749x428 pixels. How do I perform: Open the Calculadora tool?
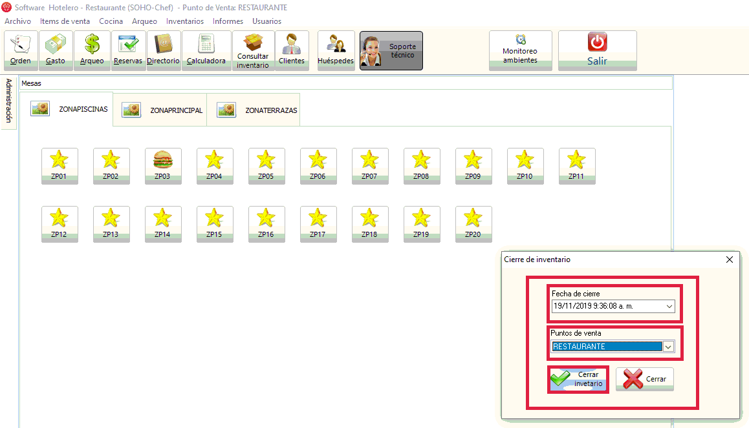click(206, 50)
